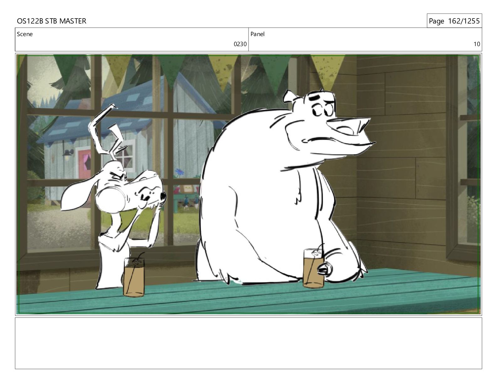This screenshot has width=497, height=384.
Task: Click the 'Page 162/1255' page indicator
Action: point(454,21)
